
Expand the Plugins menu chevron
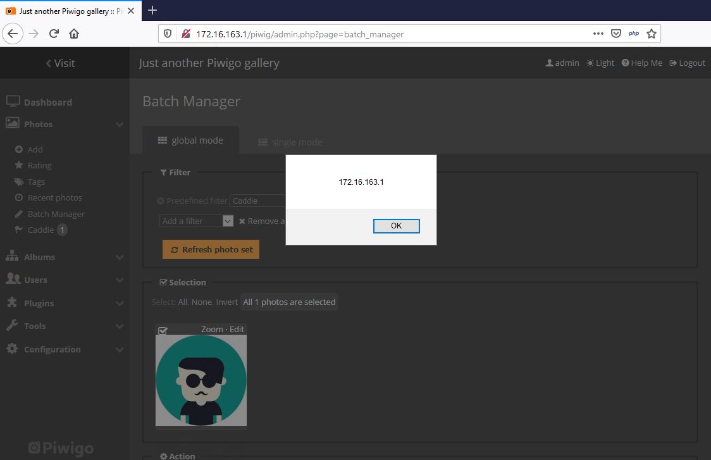(x=120, y=304)
